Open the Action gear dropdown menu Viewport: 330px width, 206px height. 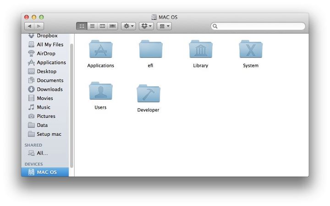tap(128, 26)
